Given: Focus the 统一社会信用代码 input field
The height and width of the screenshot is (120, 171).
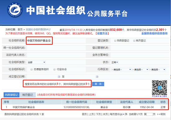Looking at the screenshot, I should tap(56, 48).
